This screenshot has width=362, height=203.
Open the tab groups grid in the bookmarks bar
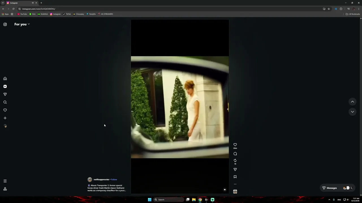click(x=12, y=14)
